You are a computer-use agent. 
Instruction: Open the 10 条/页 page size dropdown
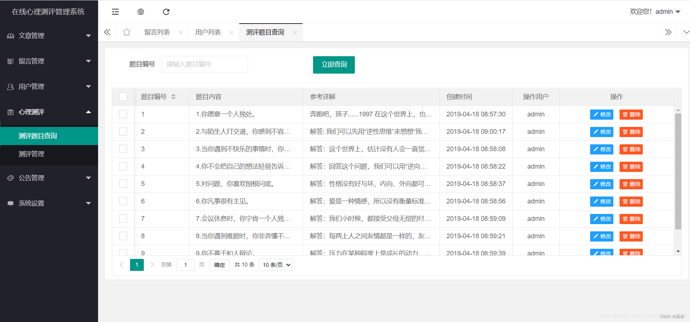click(x=276, y=265)
